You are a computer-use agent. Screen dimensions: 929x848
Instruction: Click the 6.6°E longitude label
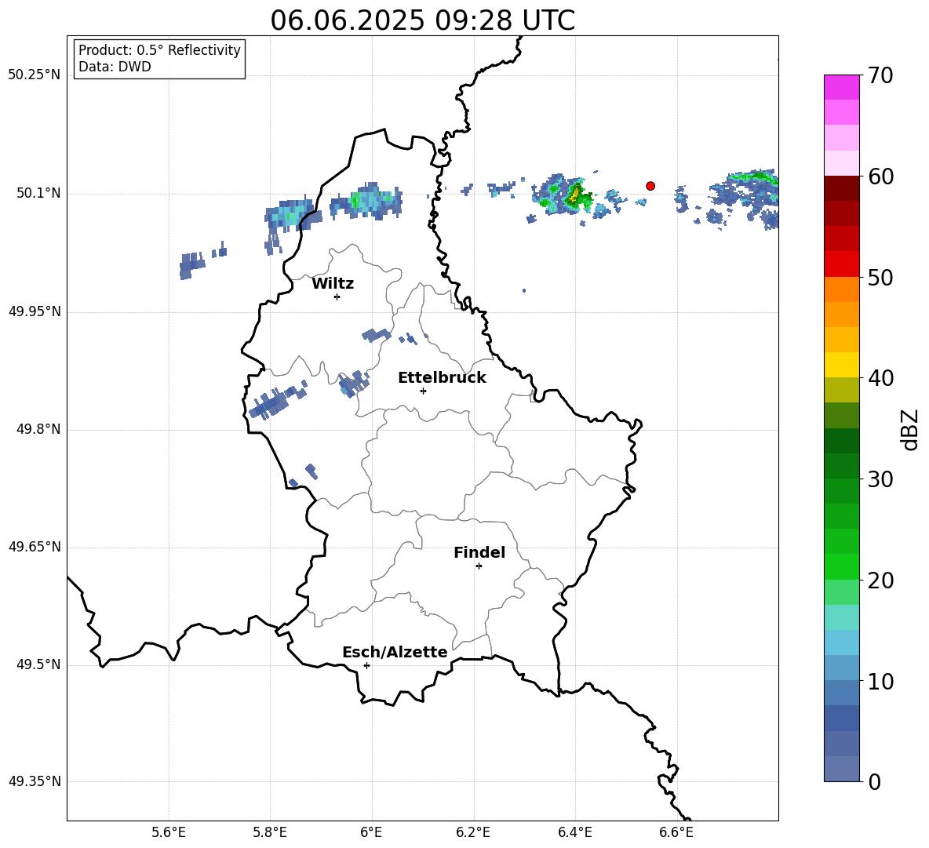click(x=676, y=832)
